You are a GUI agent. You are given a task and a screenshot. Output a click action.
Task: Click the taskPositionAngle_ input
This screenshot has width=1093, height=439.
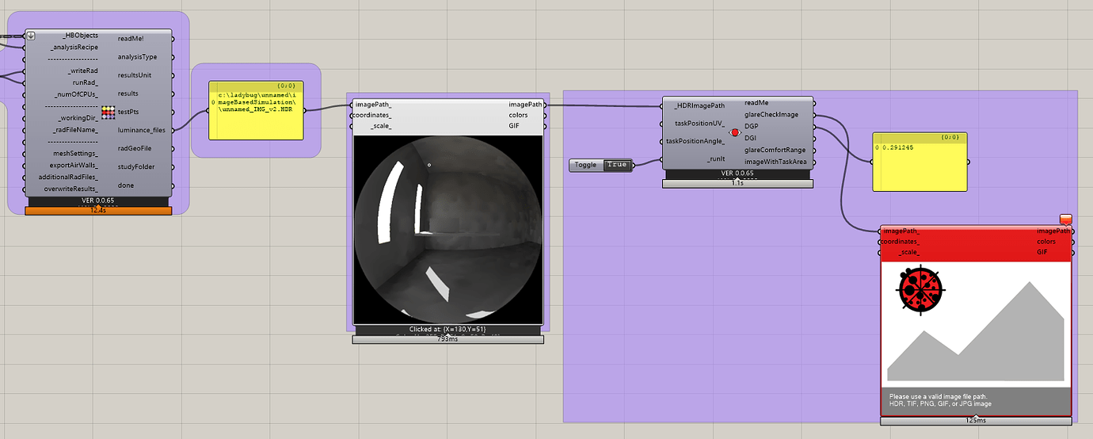(695, 141)
